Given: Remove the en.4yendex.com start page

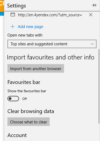Looking at the screenshot, I should point(91,15).
